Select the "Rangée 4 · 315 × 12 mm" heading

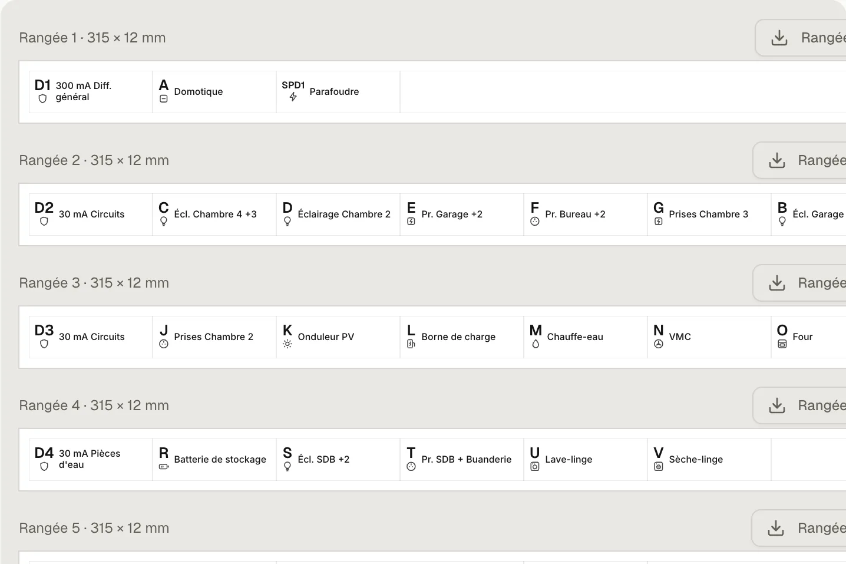[94, 405]
